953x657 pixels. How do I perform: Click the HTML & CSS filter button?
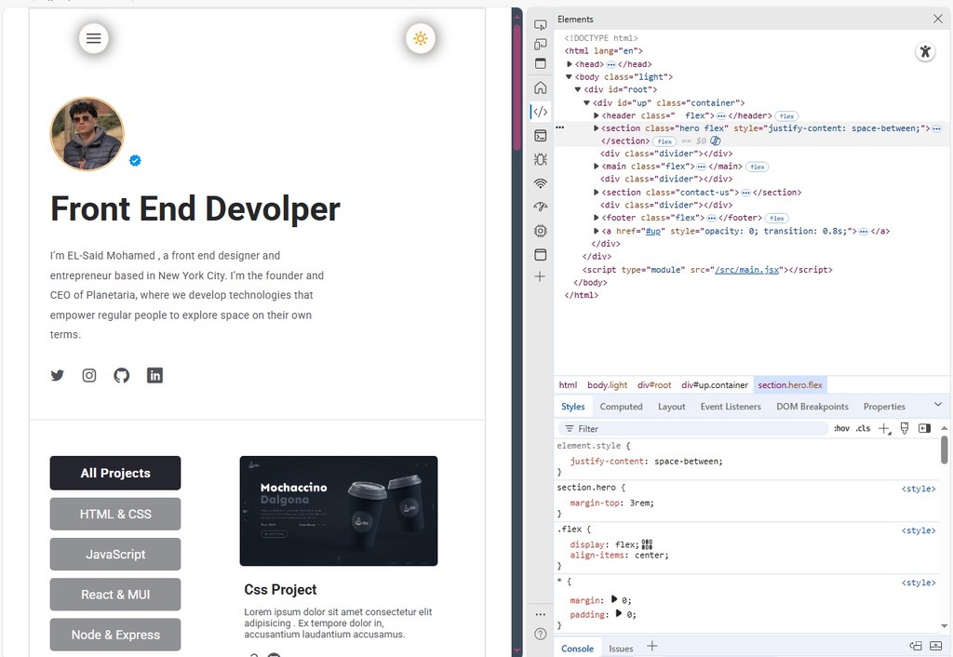click(x=115, y=514)
